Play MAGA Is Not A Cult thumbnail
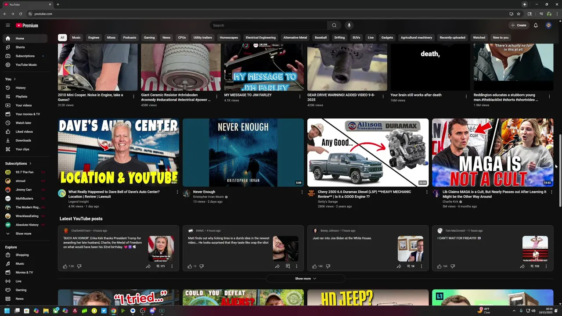 click(x=493, y=153)
